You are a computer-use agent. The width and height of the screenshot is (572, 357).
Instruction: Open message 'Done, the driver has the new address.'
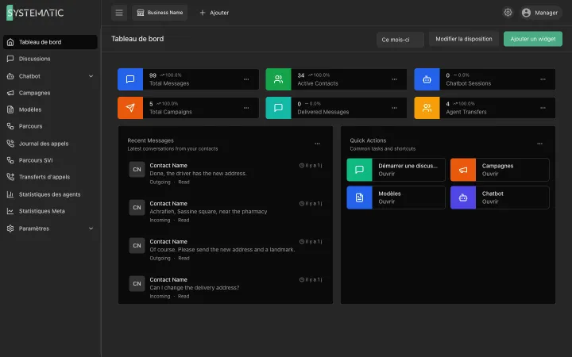pos(226,174)
